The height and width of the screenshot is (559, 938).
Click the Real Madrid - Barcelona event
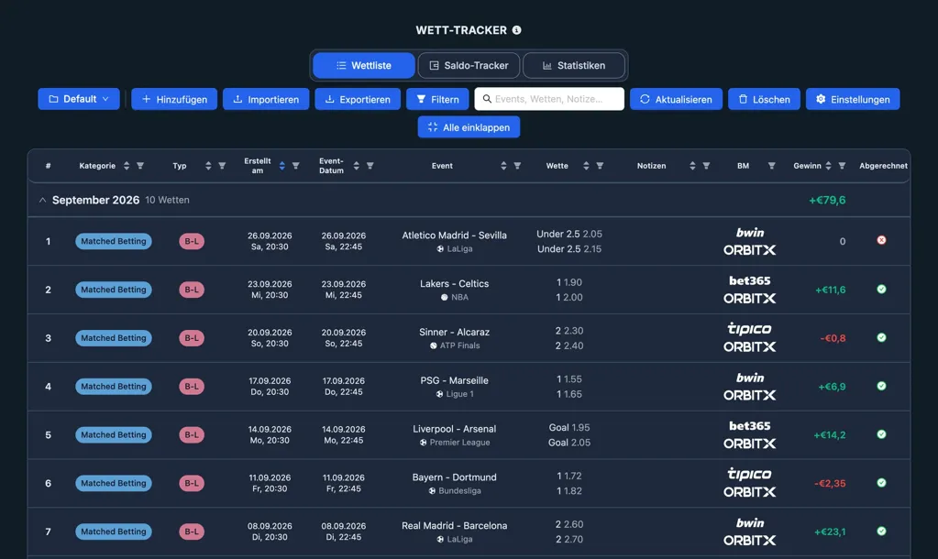[454, 526]
